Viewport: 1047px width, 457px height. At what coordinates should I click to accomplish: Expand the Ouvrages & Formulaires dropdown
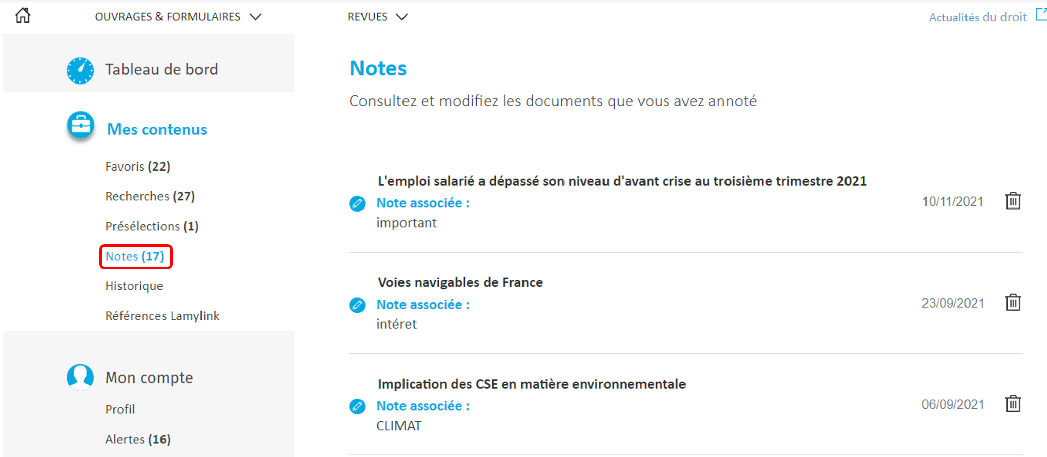(178, 17)
